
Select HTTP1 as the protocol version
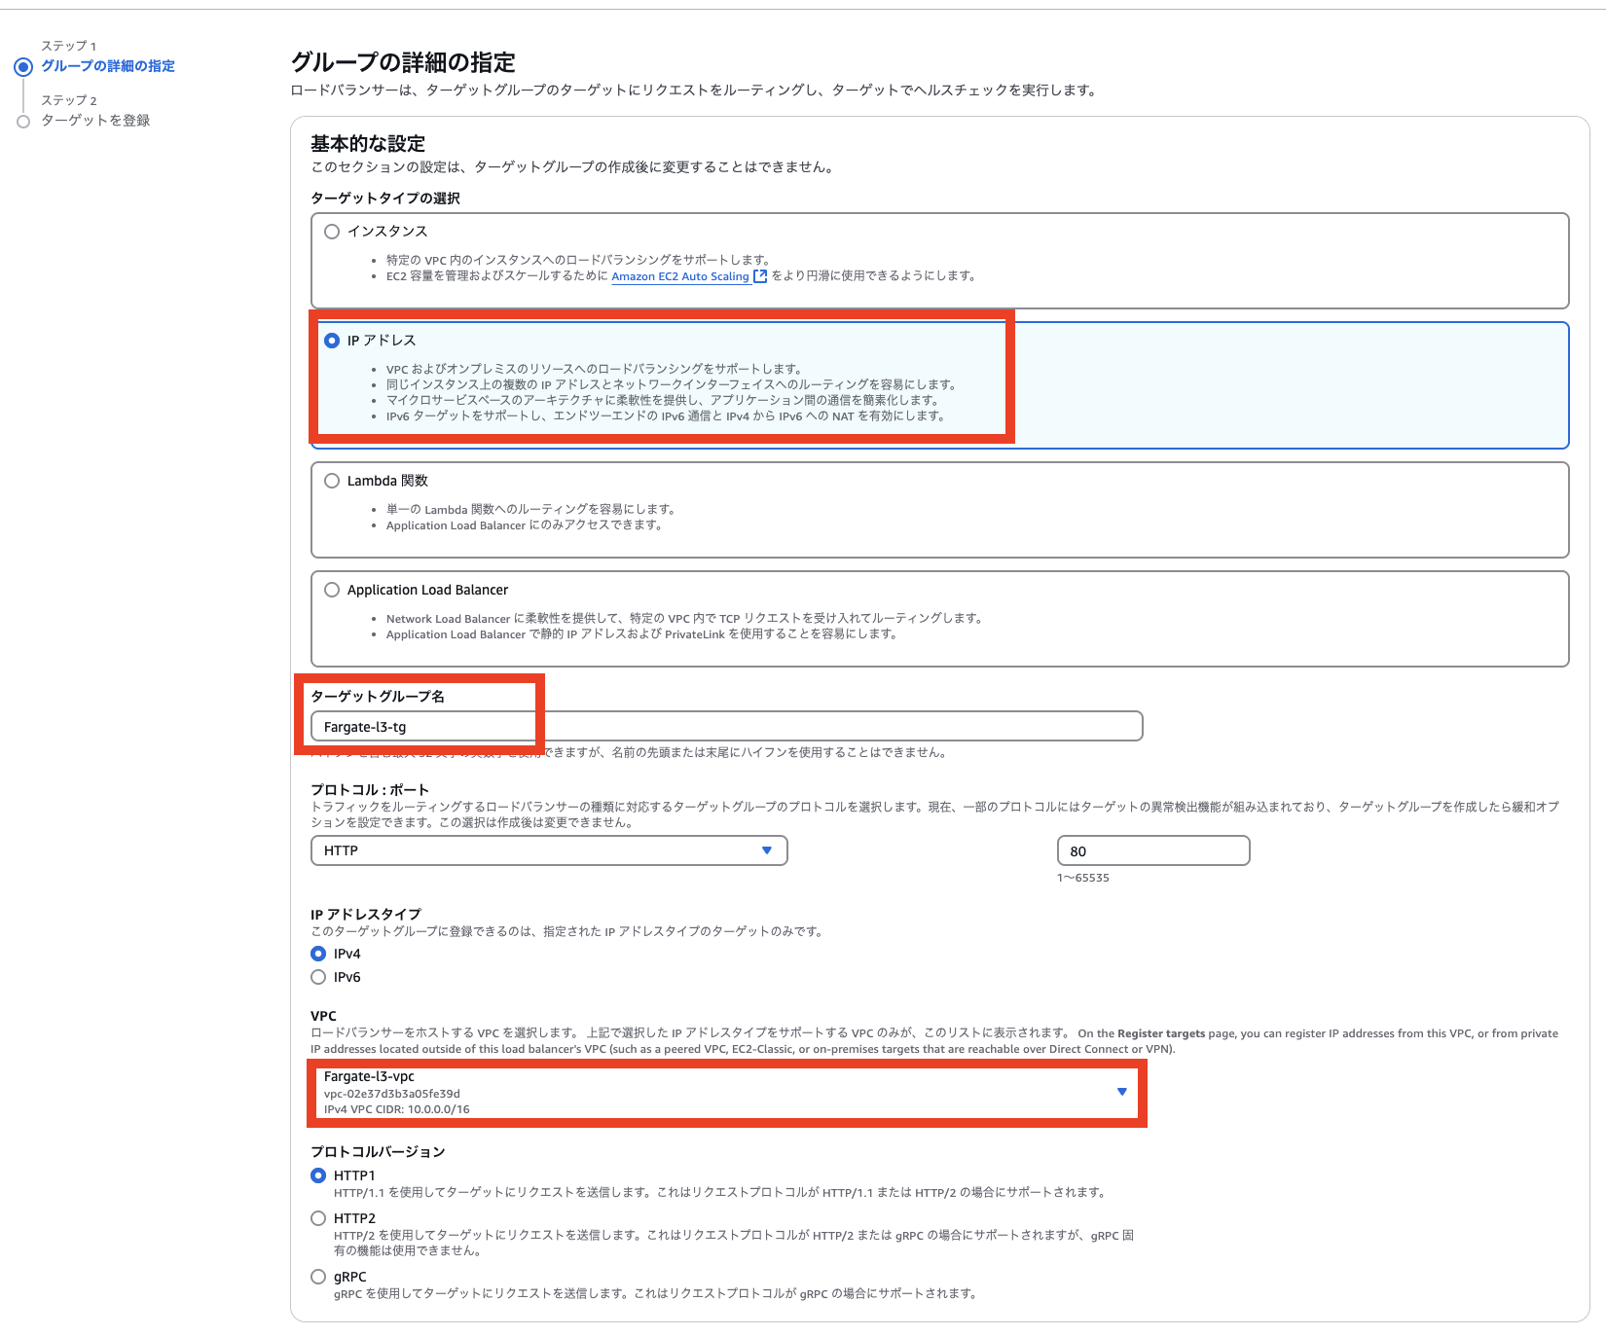(317, 1174)
